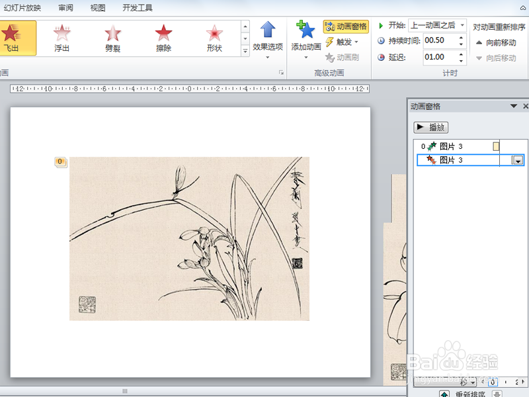Image resolution: width=529 pixels, height=397 pixels.
Task: Click 向前移动 move earlier
Action: tap(496, 42)
